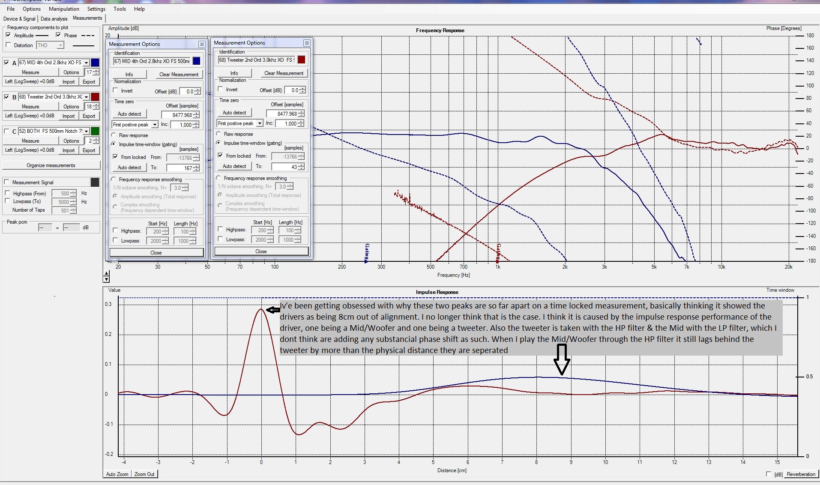Adjust gating To value spinner in Tweeter options
This screenshot has width=820, height=485.
click(x=301, y=166)
